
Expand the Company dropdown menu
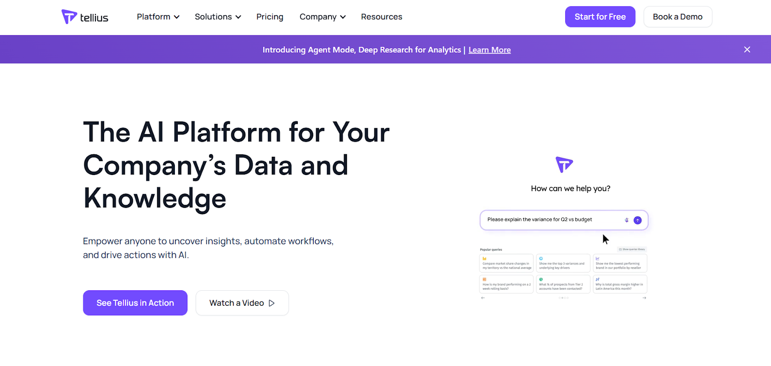coord(322,17)
